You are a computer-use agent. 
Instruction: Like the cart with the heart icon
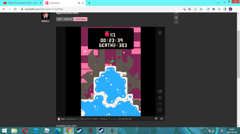coord(156,119)
